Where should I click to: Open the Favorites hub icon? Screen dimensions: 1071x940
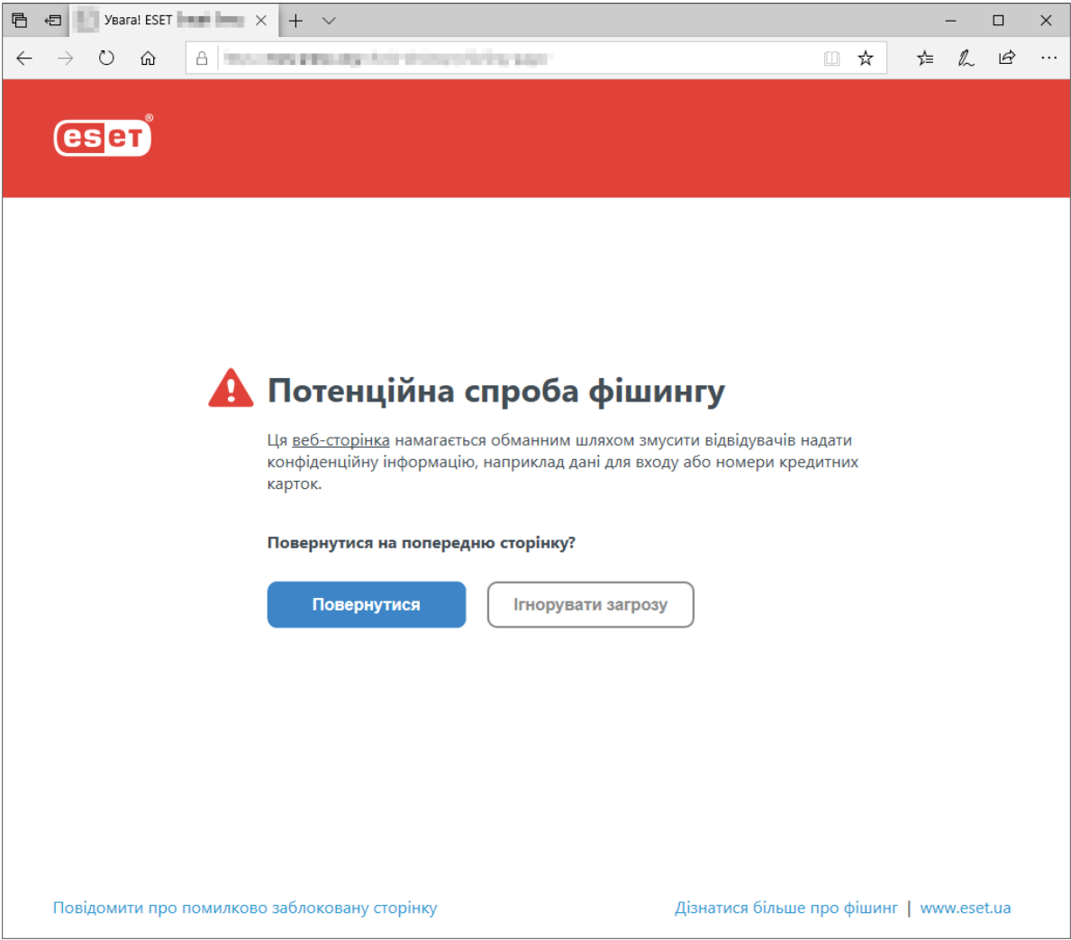[x=925, y=59]
